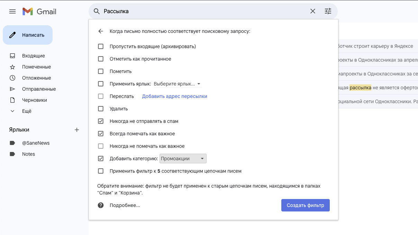The image size is (418, 235).
Task: Click the Gmail logo
Action: [x=39, y=11]
